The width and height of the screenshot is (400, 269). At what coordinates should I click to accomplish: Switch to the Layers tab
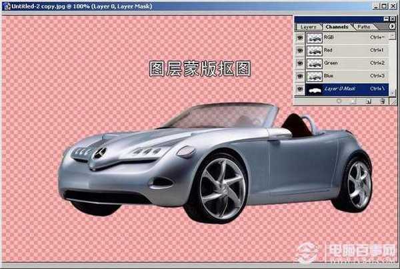coord(308,27)
